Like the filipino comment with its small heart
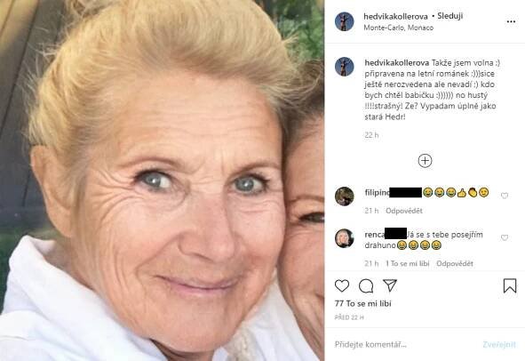 (505, 196)
